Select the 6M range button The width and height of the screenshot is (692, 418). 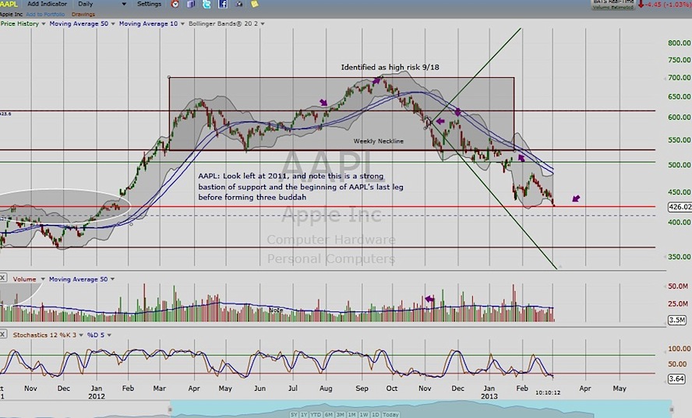pos(328,414)
